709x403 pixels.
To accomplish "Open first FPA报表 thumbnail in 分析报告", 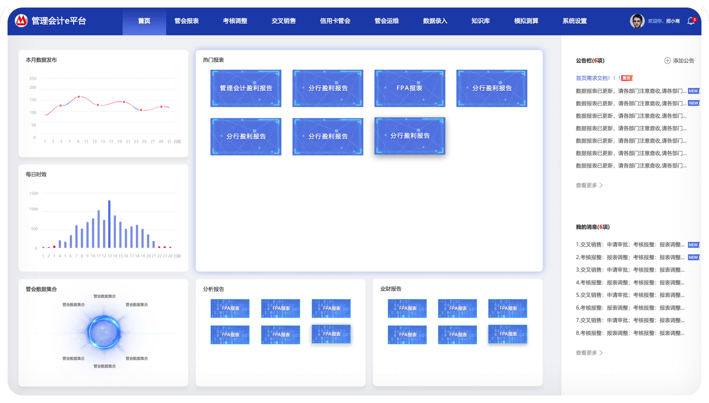I will (230, 308).
